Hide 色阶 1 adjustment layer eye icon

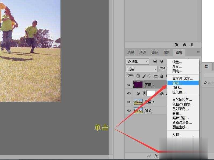click(129, 93)
